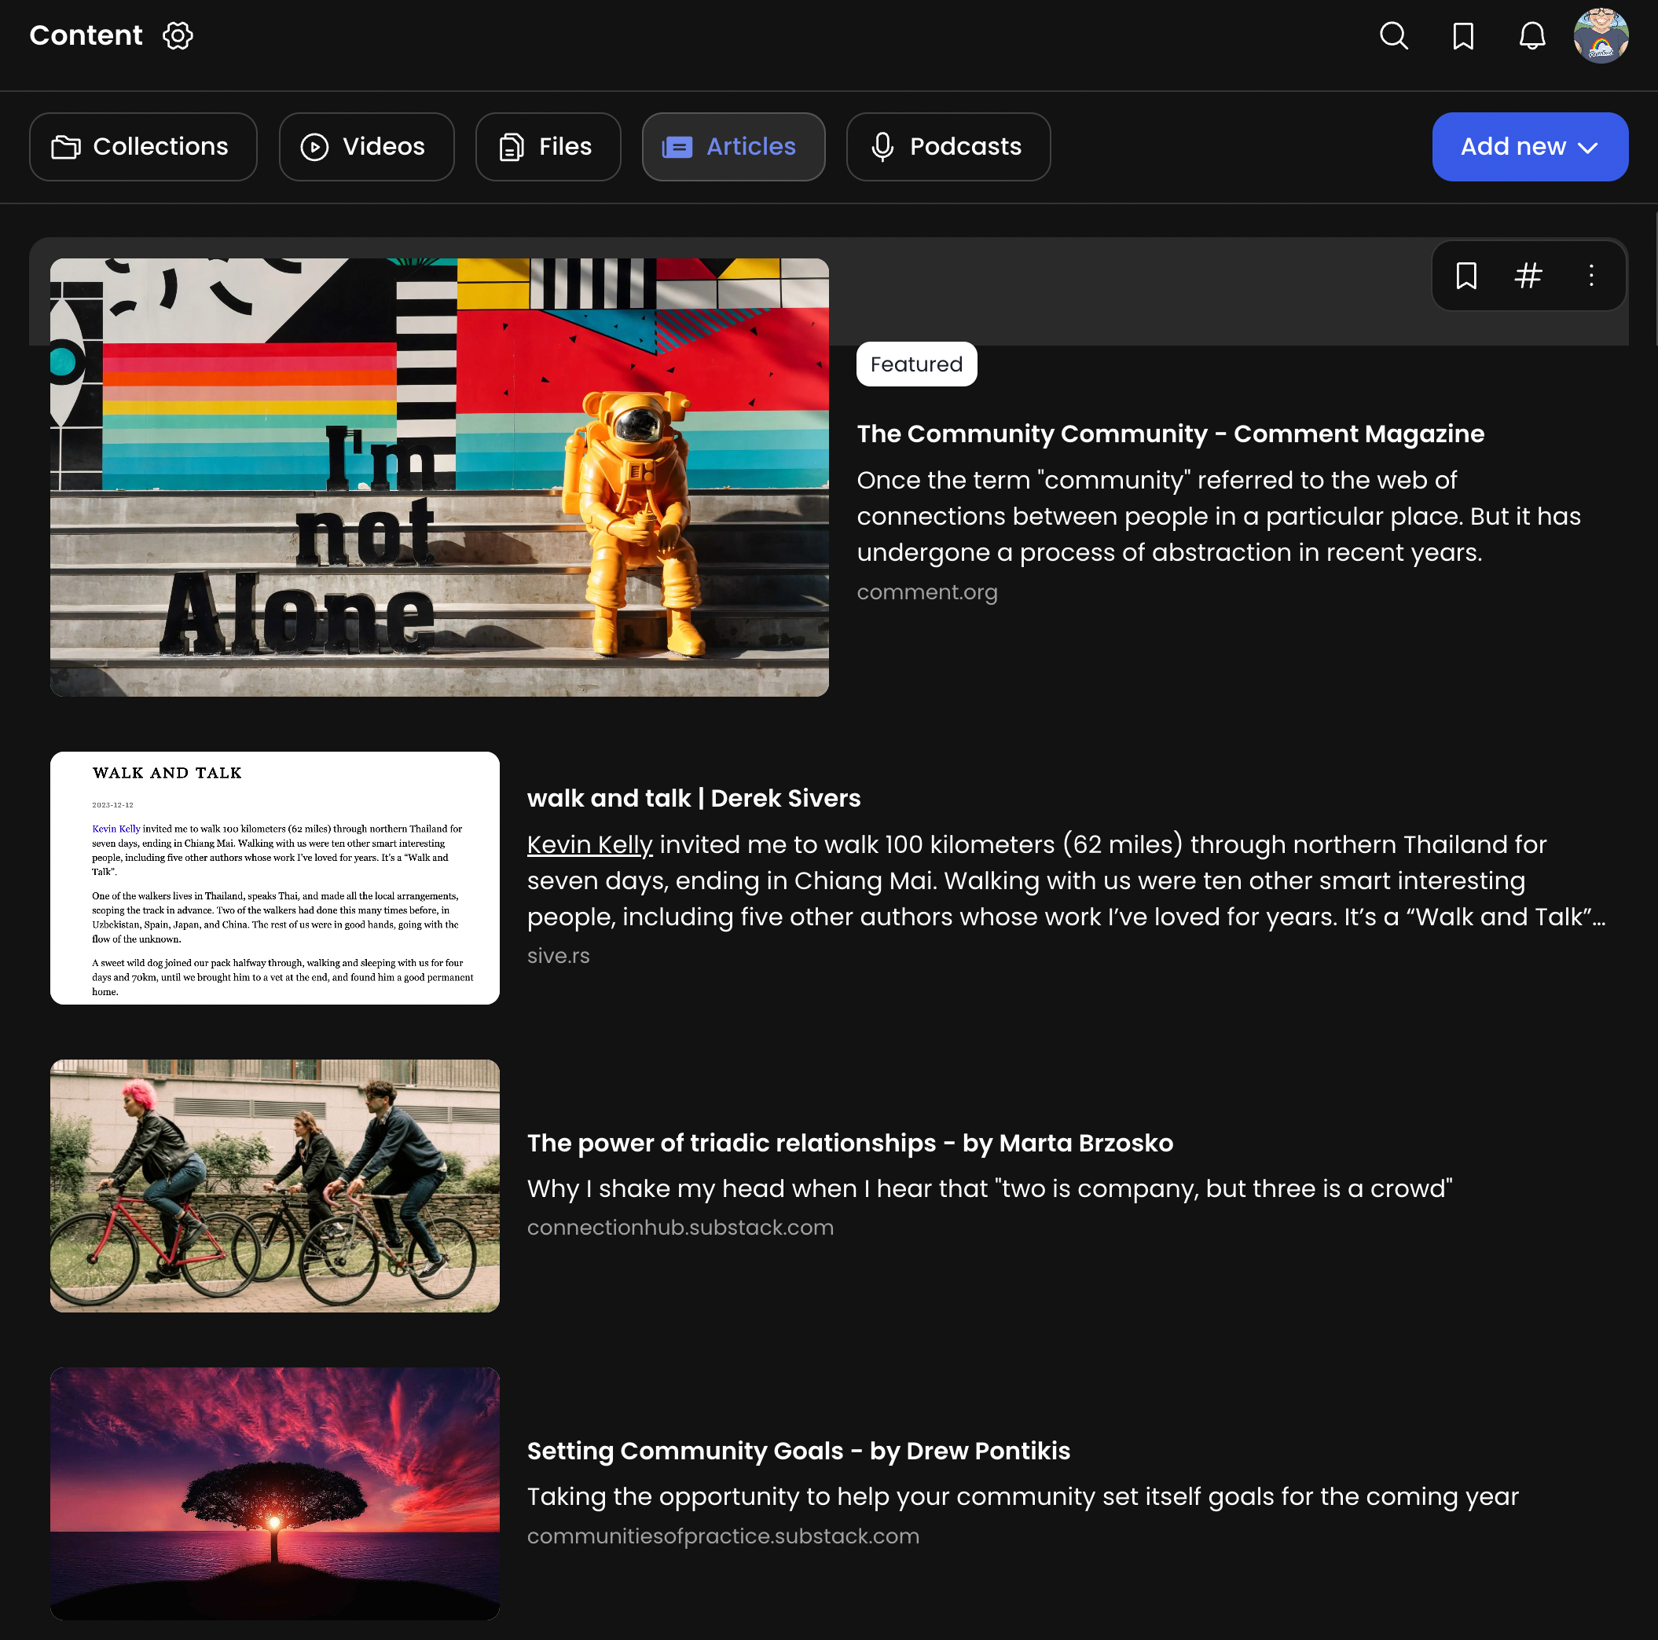This screenshot has height=1640, width=1658.
Task: Open The Community Community article title
Action: pos(1170,434)
